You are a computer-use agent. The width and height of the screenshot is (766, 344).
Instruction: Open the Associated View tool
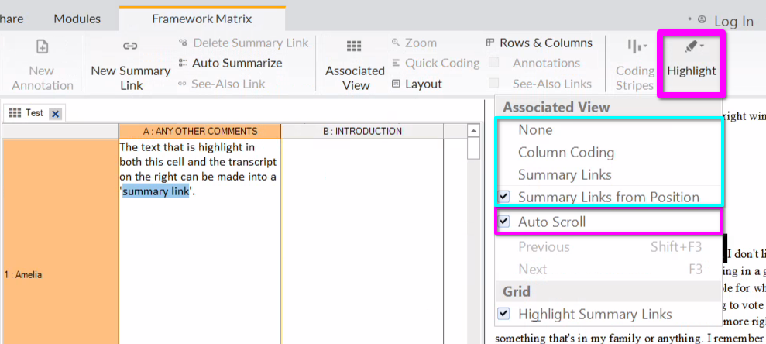click(x=356, y=48)
